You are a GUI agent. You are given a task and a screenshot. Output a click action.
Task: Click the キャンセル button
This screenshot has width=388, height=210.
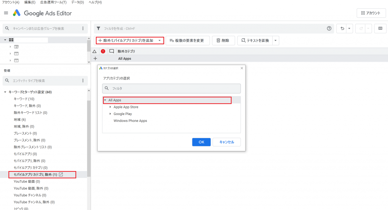pyautogui.click(x=227, y=142)
